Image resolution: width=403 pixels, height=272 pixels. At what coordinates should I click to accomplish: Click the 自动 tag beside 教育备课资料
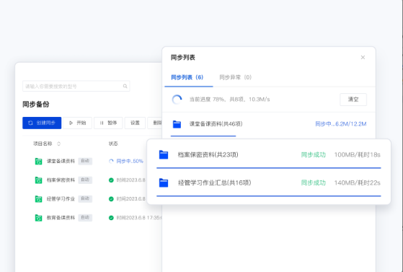[85, 217]
